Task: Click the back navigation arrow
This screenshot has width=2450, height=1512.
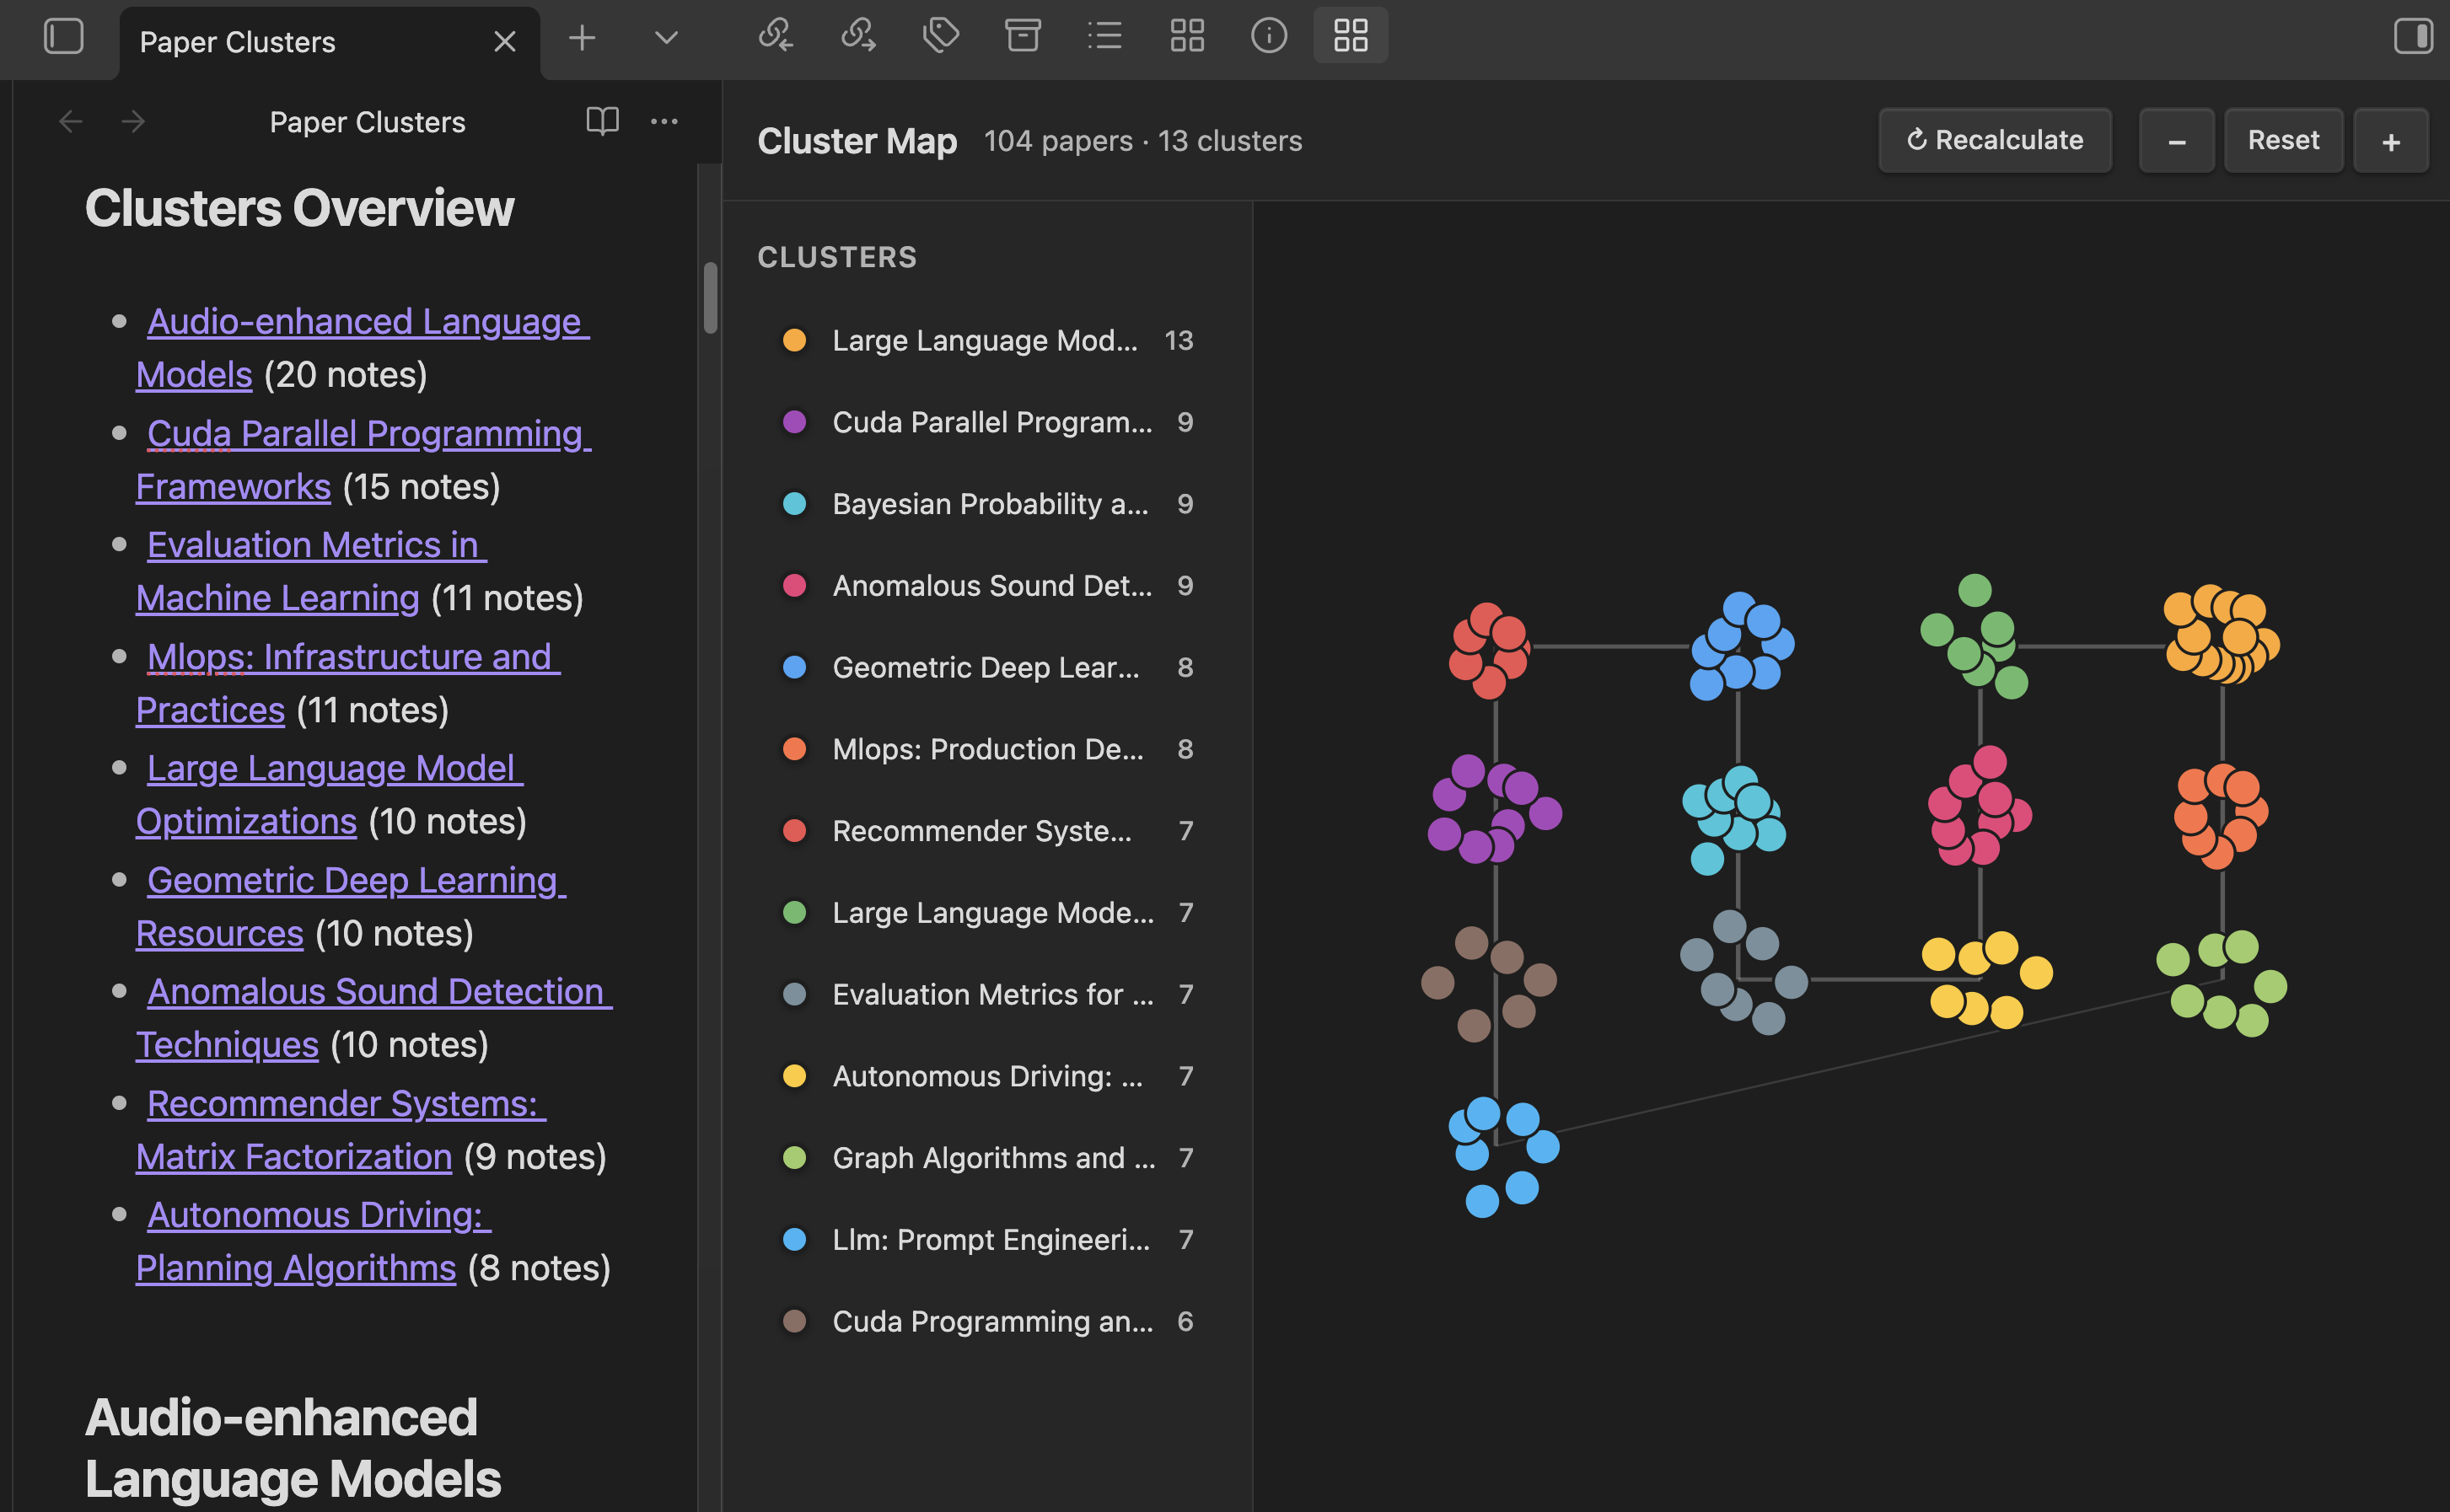Action: pos(70,121)
